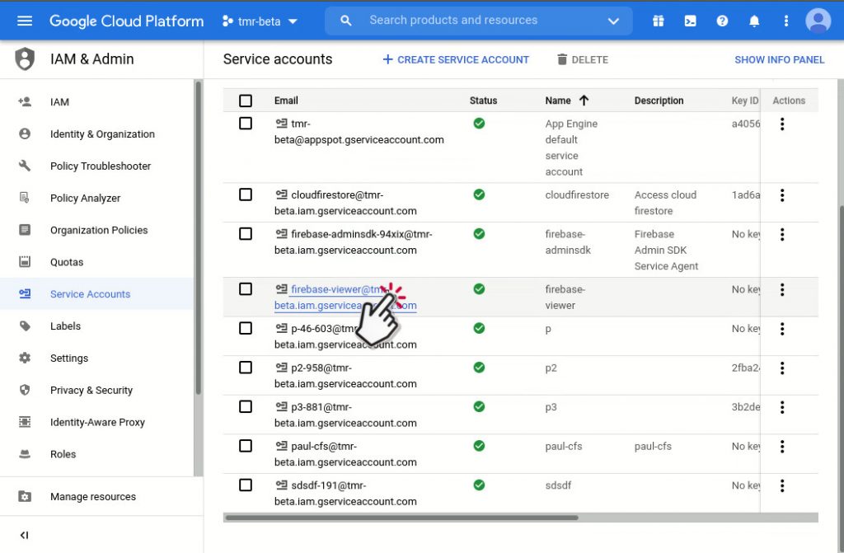Open actions menu for cloudfirestore account
844x553 pixels.
[782, 195]
